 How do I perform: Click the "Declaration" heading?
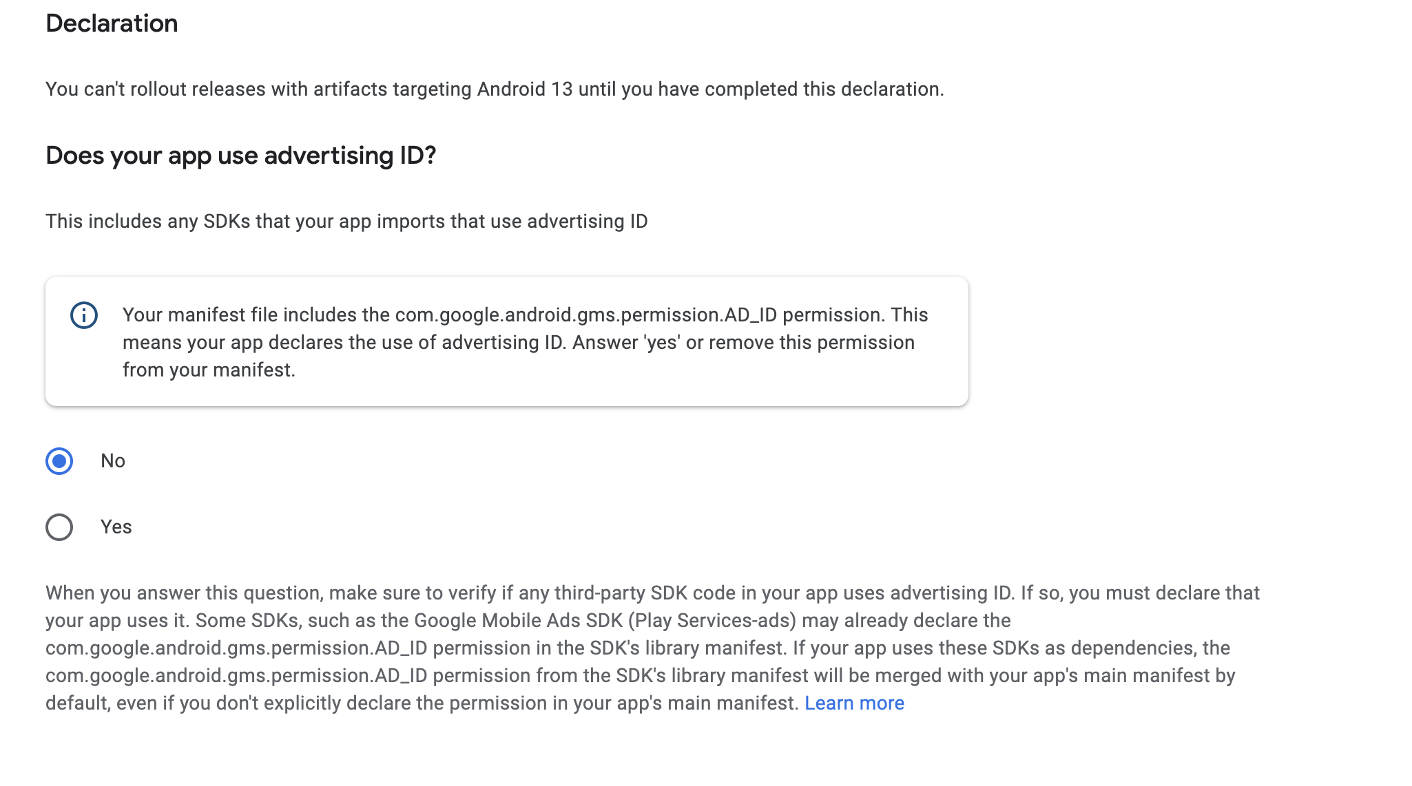coord(112,23)
